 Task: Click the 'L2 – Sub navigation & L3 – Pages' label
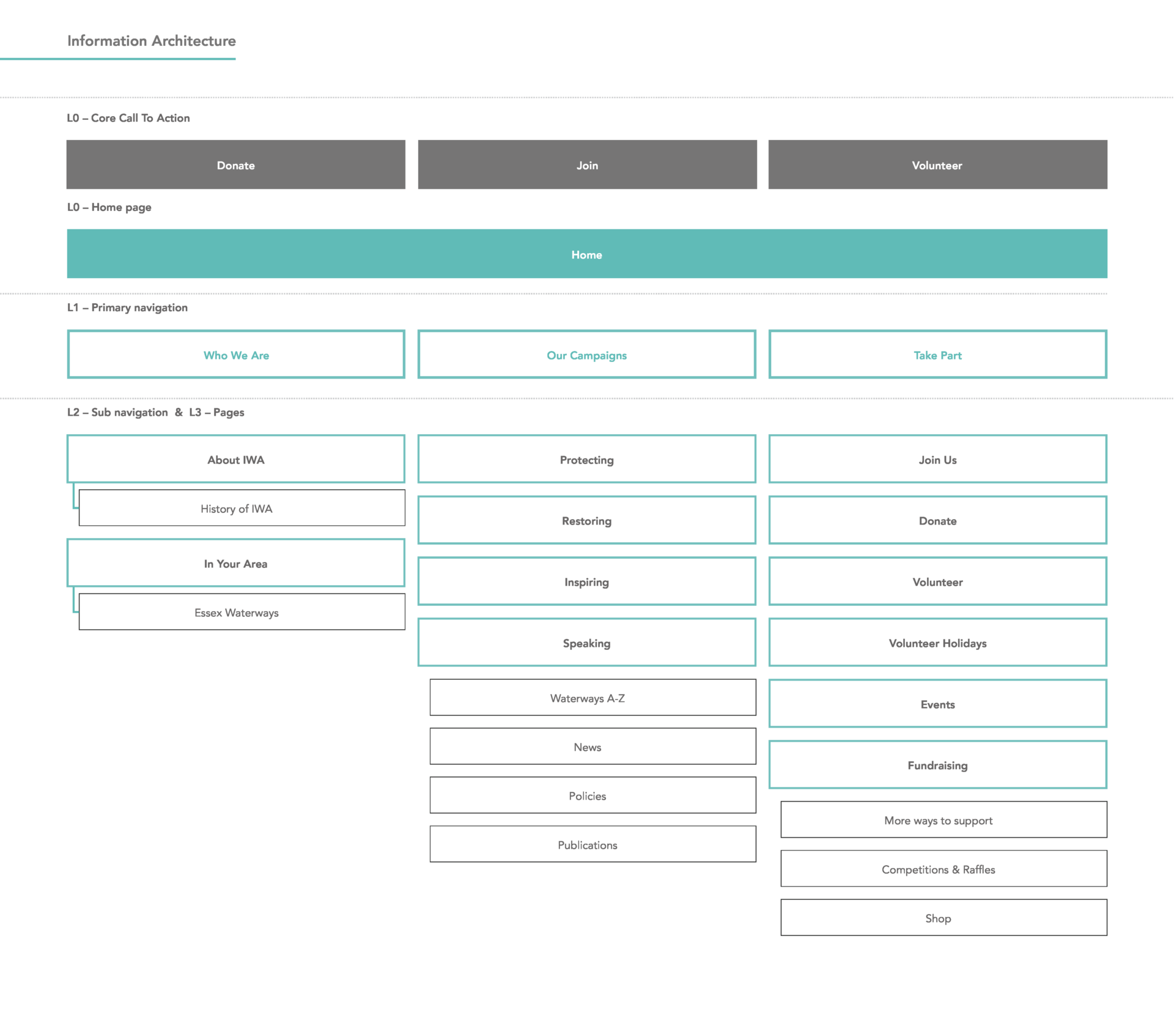pyautogui.click(x=156, y=412)
